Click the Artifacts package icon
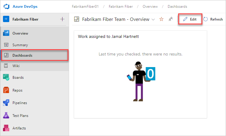Screen dimensions: 226x136 click(6, 128)
